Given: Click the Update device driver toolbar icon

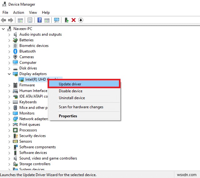Looking at the screenshot, I should (66, 20).
